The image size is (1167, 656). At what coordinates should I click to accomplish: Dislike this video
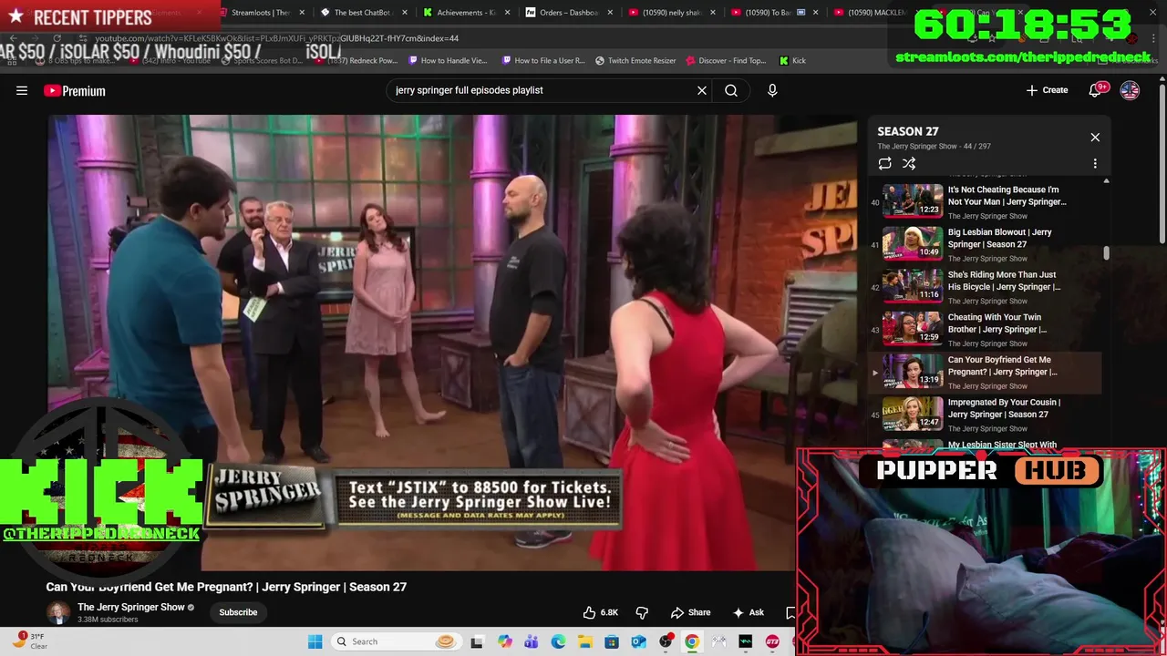click(x=642, y=612)
